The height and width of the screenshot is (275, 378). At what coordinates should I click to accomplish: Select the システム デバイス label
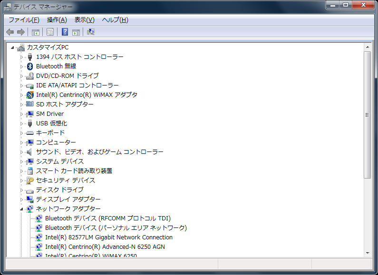60,161
